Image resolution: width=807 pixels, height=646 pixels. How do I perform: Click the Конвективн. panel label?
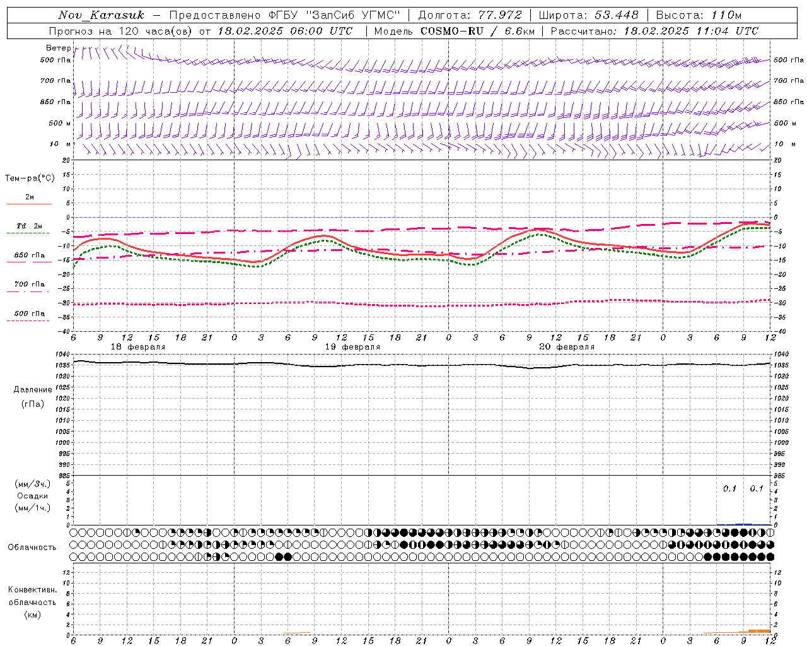[x=32, y=590]
